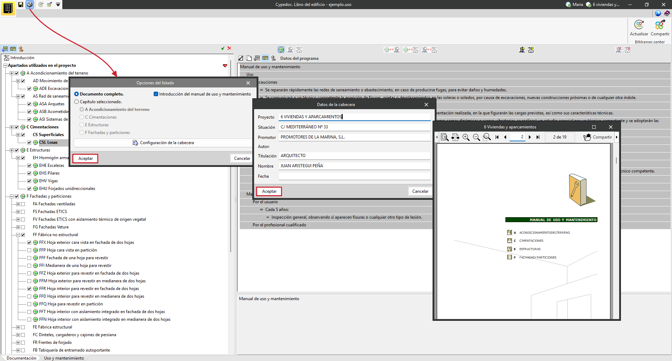The image size is (672, 361).
Task: Click the green checkmark to select all
Action: tap(223, 49)
